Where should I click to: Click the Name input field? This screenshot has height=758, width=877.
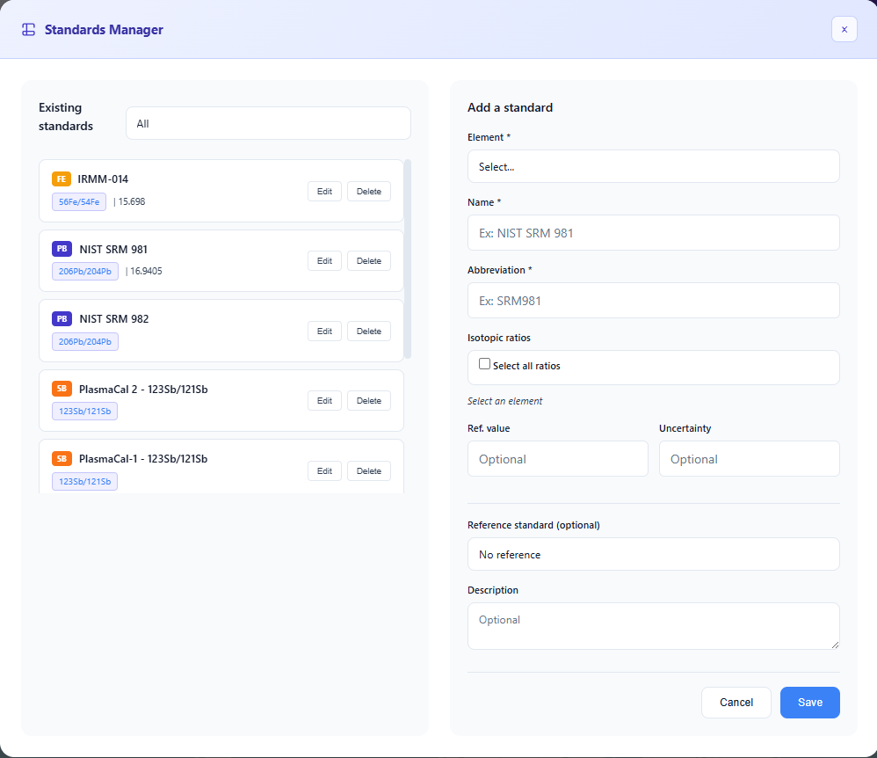tap(653, 232)
